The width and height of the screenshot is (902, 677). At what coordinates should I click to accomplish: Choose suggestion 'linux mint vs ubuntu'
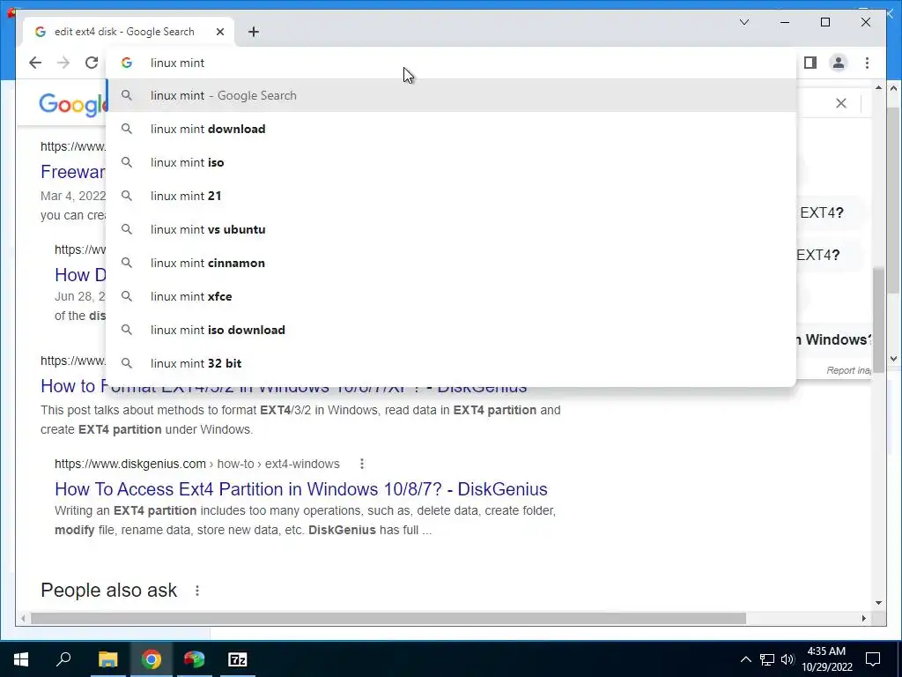click(x=451, y=229)
